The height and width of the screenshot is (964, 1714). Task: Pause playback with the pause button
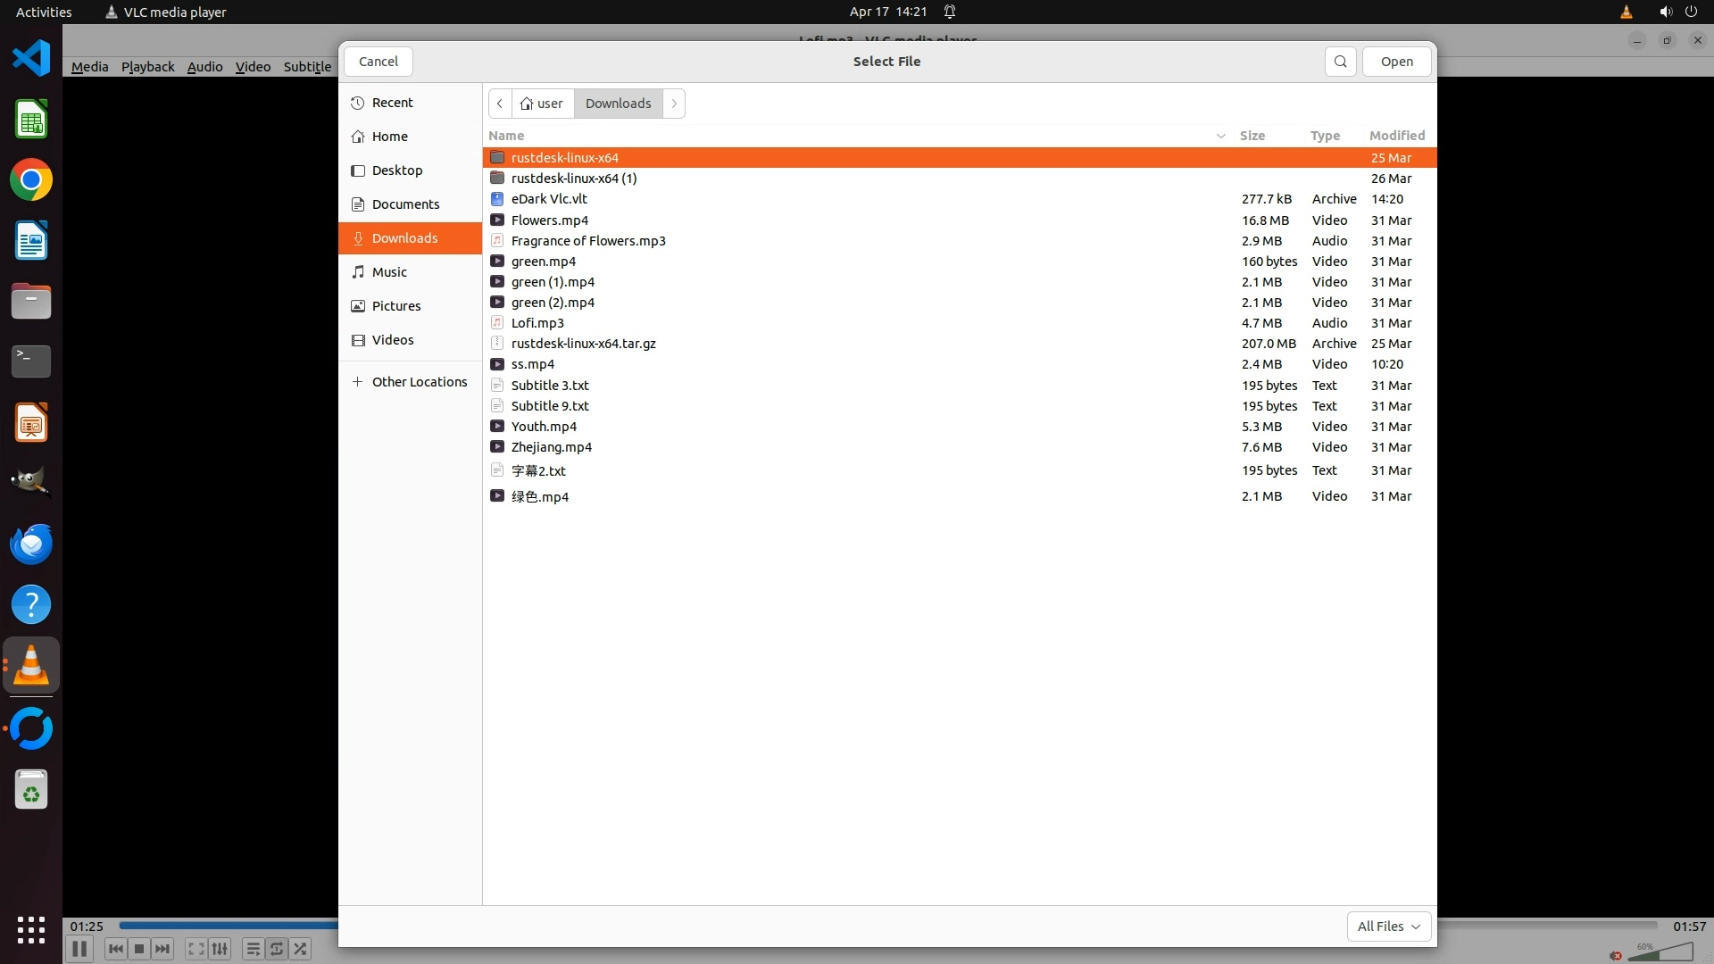click(79, 949)
